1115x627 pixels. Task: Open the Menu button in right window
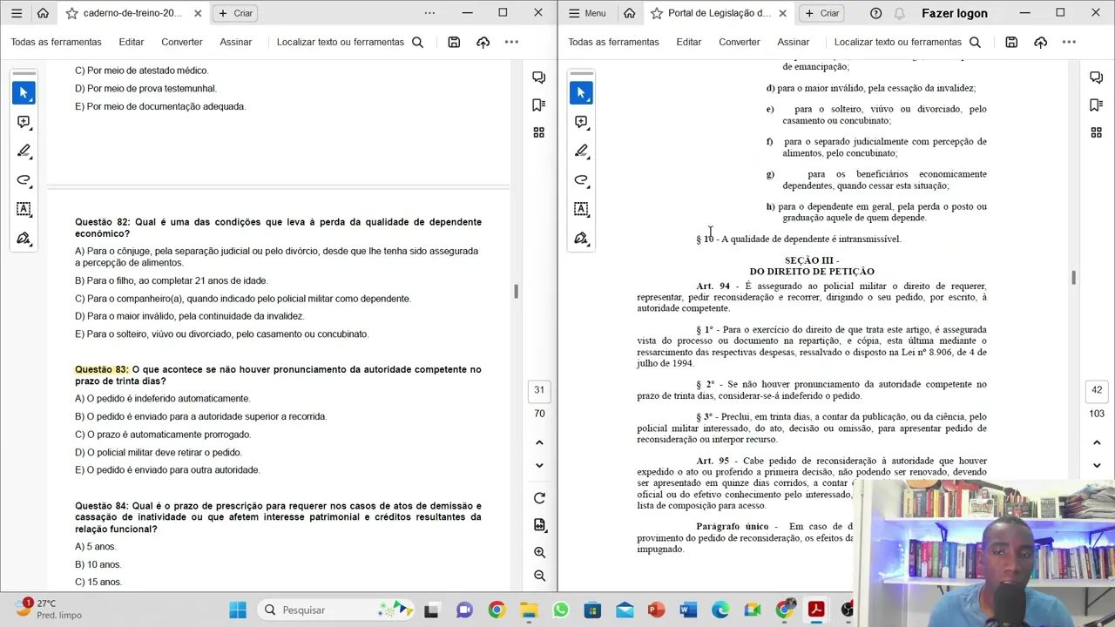pyautogui.click(x=587, y=13)
